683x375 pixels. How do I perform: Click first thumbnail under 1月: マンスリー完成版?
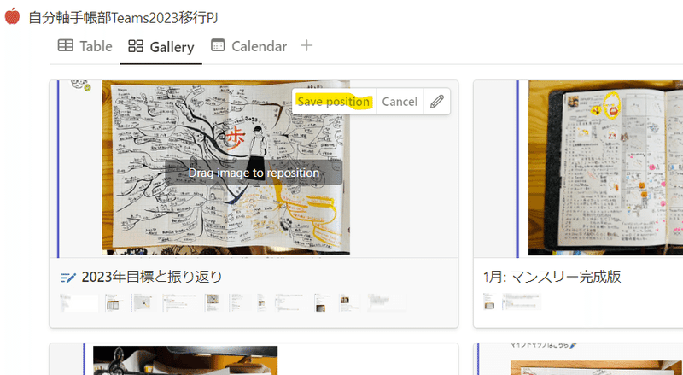coord(488,302)
